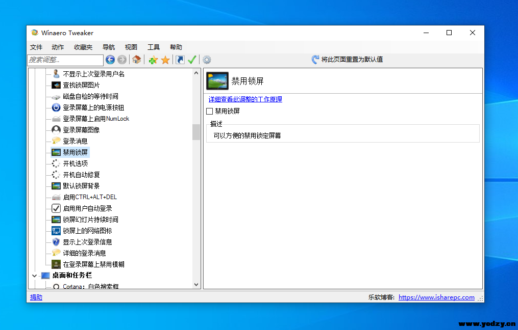Click the back navigation arrow icon
The image size is (518, 330).
point(110,60)
